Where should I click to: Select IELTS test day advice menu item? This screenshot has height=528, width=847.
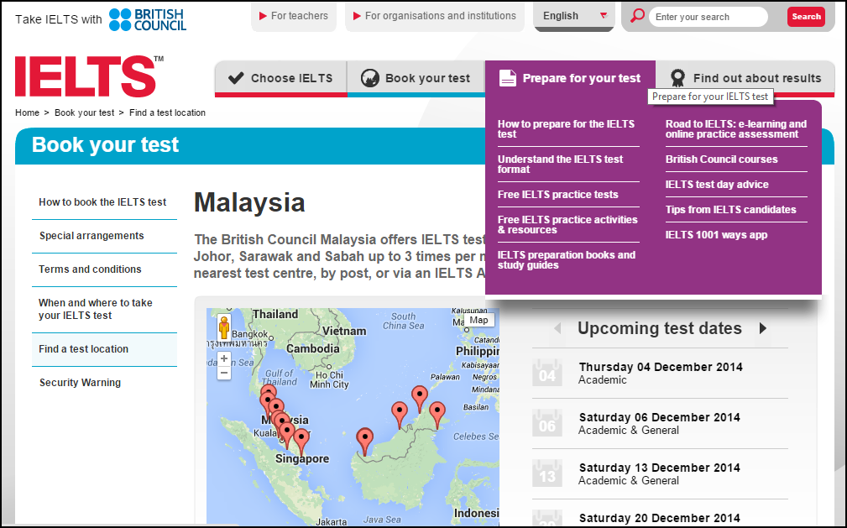[717, 185]
